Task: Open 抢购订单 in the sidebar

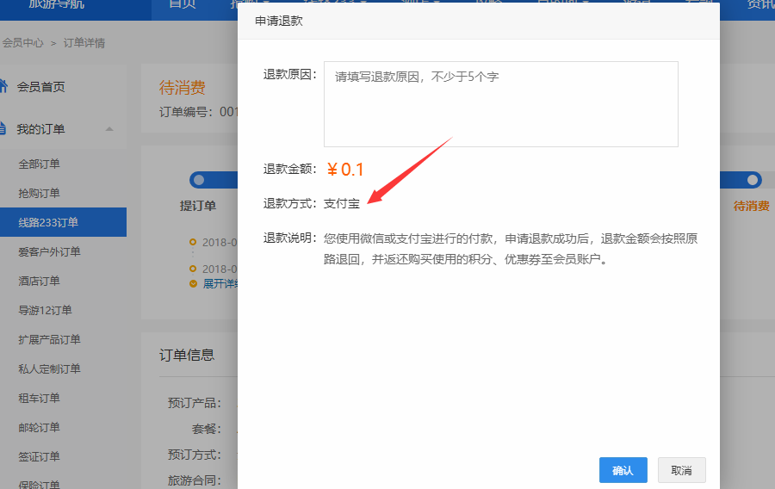Action: tap(40, 194)
